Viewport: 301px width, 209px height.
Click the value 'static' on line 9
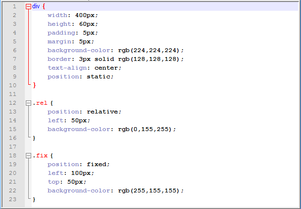tap(98, 76)
